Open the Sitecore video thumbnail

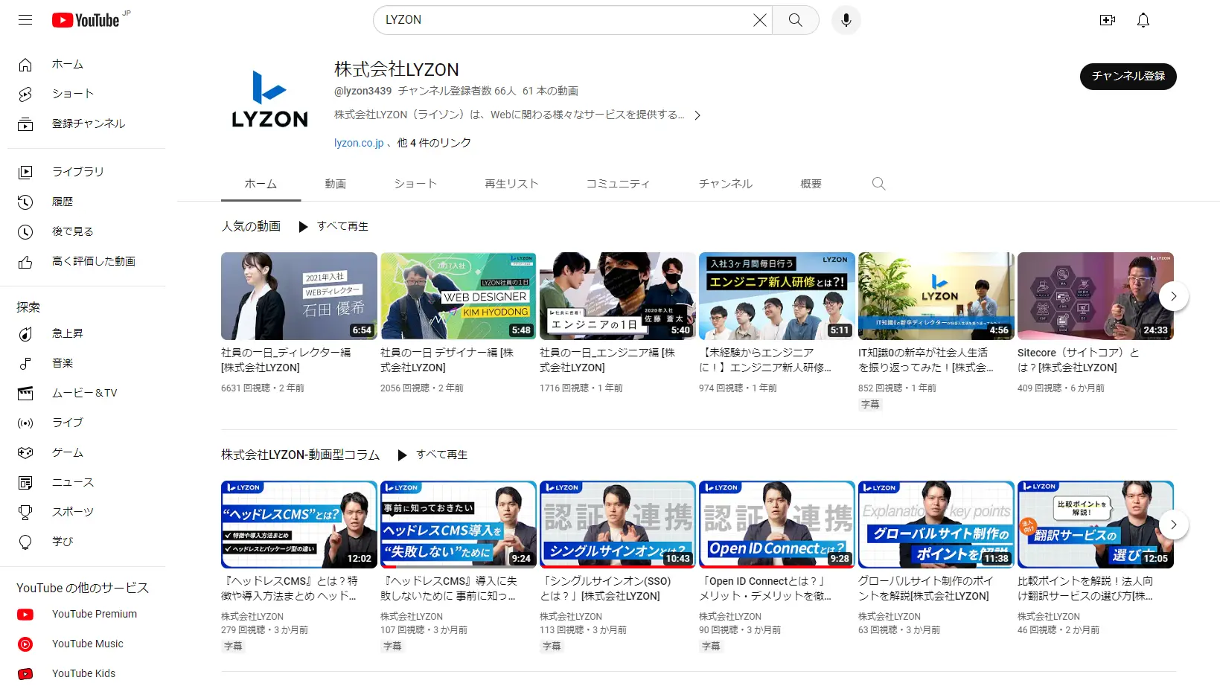[x=1096, y=296]
